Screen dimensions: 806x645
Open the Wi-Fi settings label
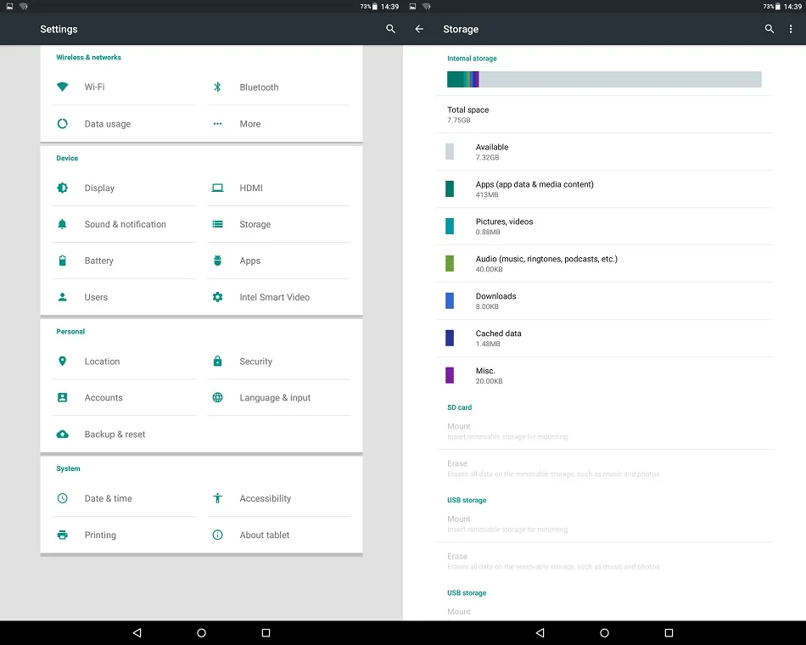[94, 87]
